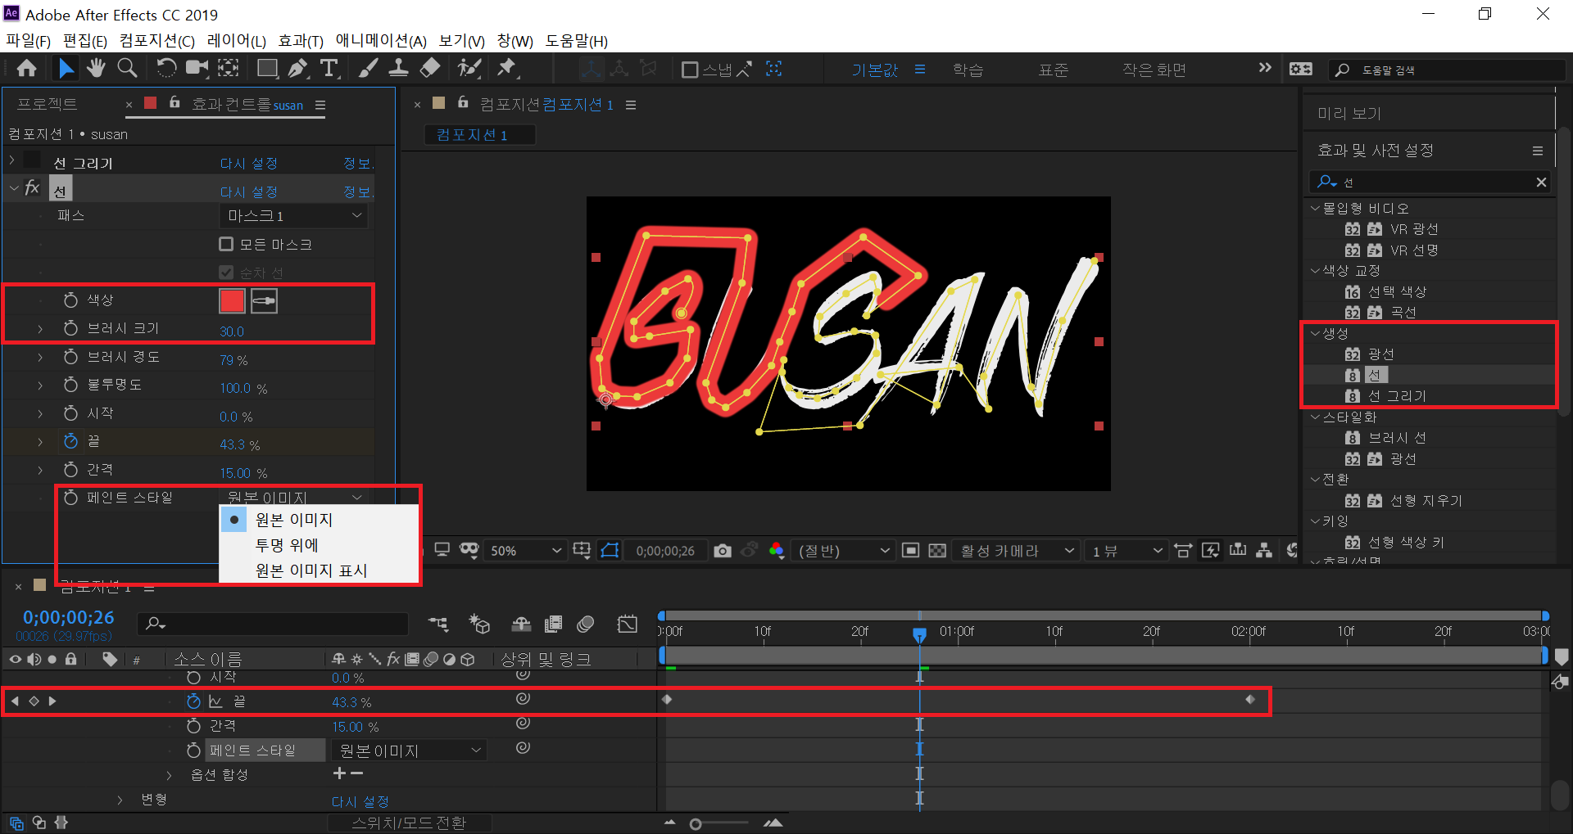Select the Roto Brush tool
This screenshot has height=834, width=1573.
click(469, 69)
